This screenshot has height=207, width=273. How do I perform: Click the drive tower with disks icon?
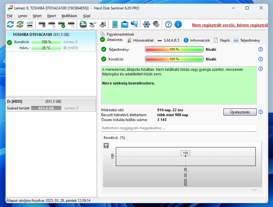(x=103, y=24)
